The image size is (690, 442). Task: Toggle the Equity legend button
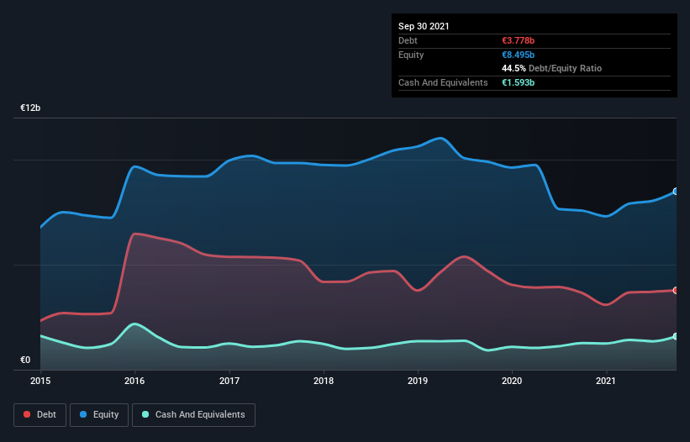point(99,415)
